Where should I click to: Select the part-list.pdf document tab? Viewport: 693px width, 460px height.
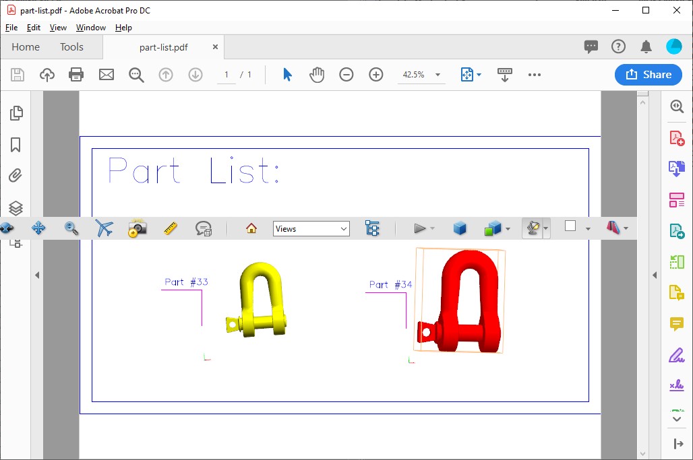(x=164, y=47)
